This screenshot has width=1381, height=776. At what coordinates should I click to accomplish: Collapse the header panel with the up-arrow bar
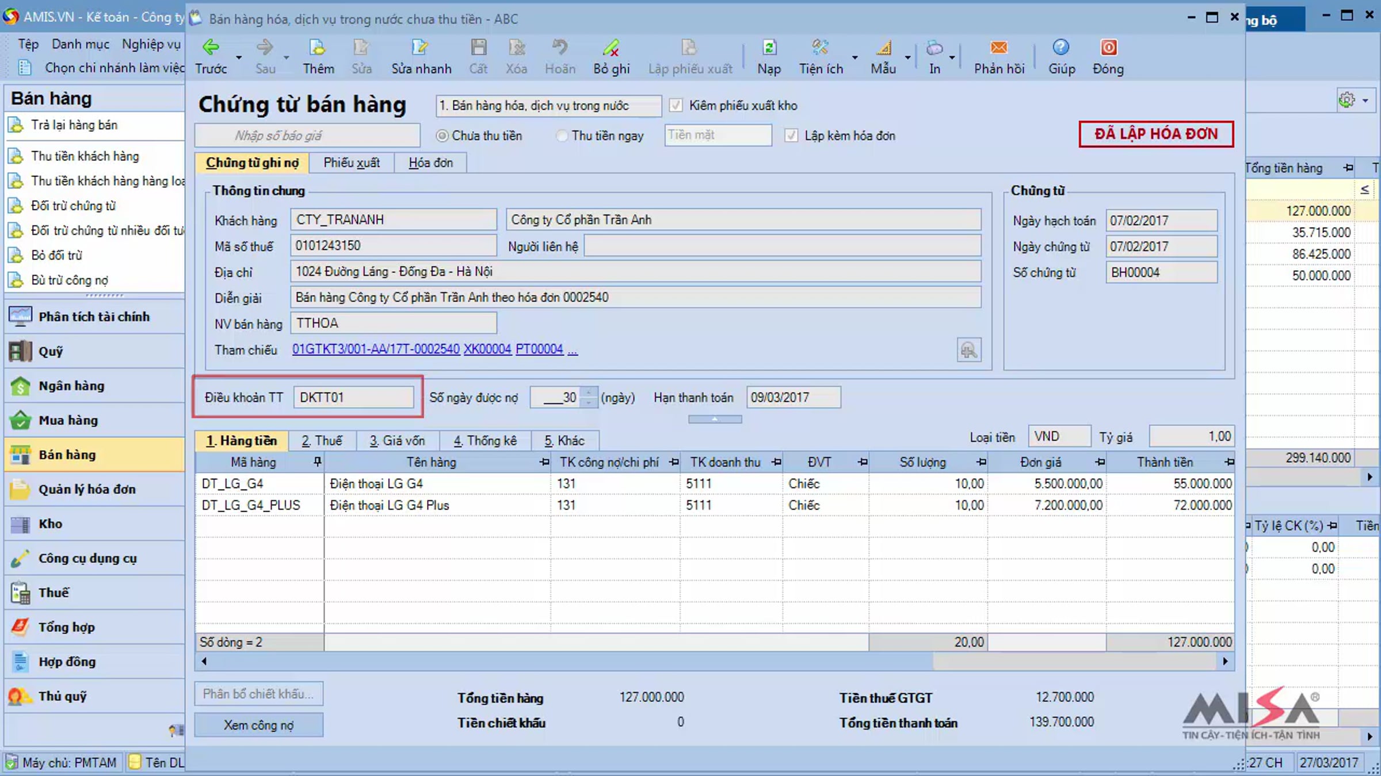pos(715,419)
